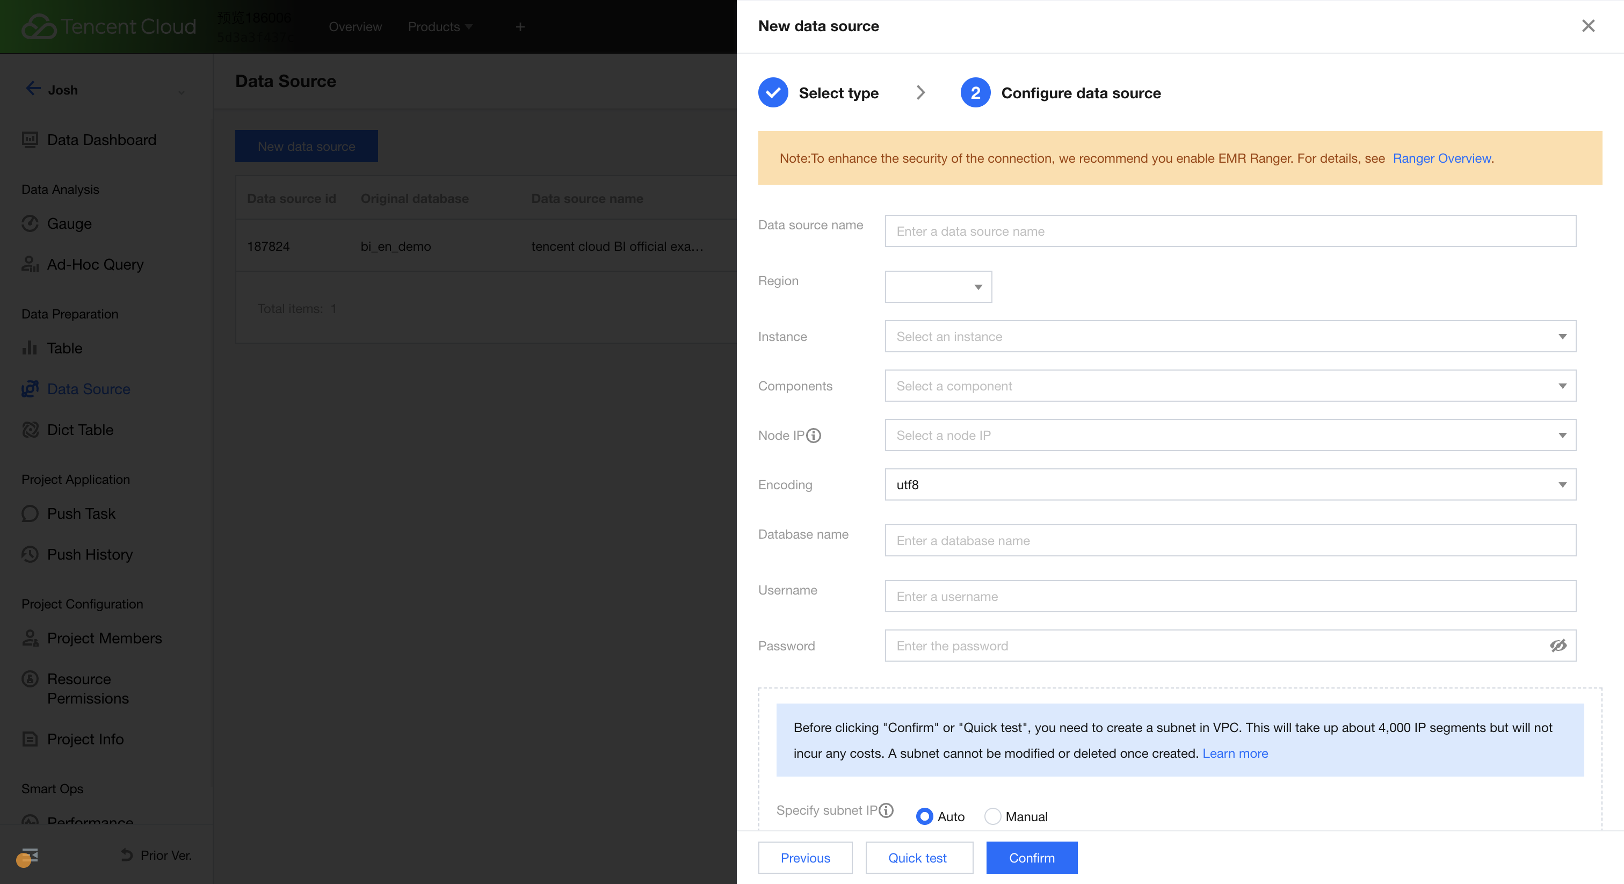The height and width of the screenshot is (884, 1624).
Task: Toggle password visibility eye icon
Action: (1558, 646)
